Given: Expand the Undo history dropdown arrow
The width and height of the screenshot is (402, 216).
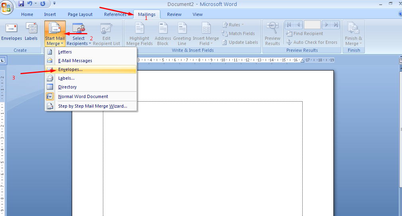Looking at the screenshot, I should [x=35, y=4].
